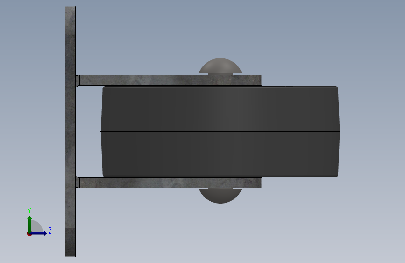Click the green Y axis arrow
The image size is (405, 263).
click(x=30, y=224)
